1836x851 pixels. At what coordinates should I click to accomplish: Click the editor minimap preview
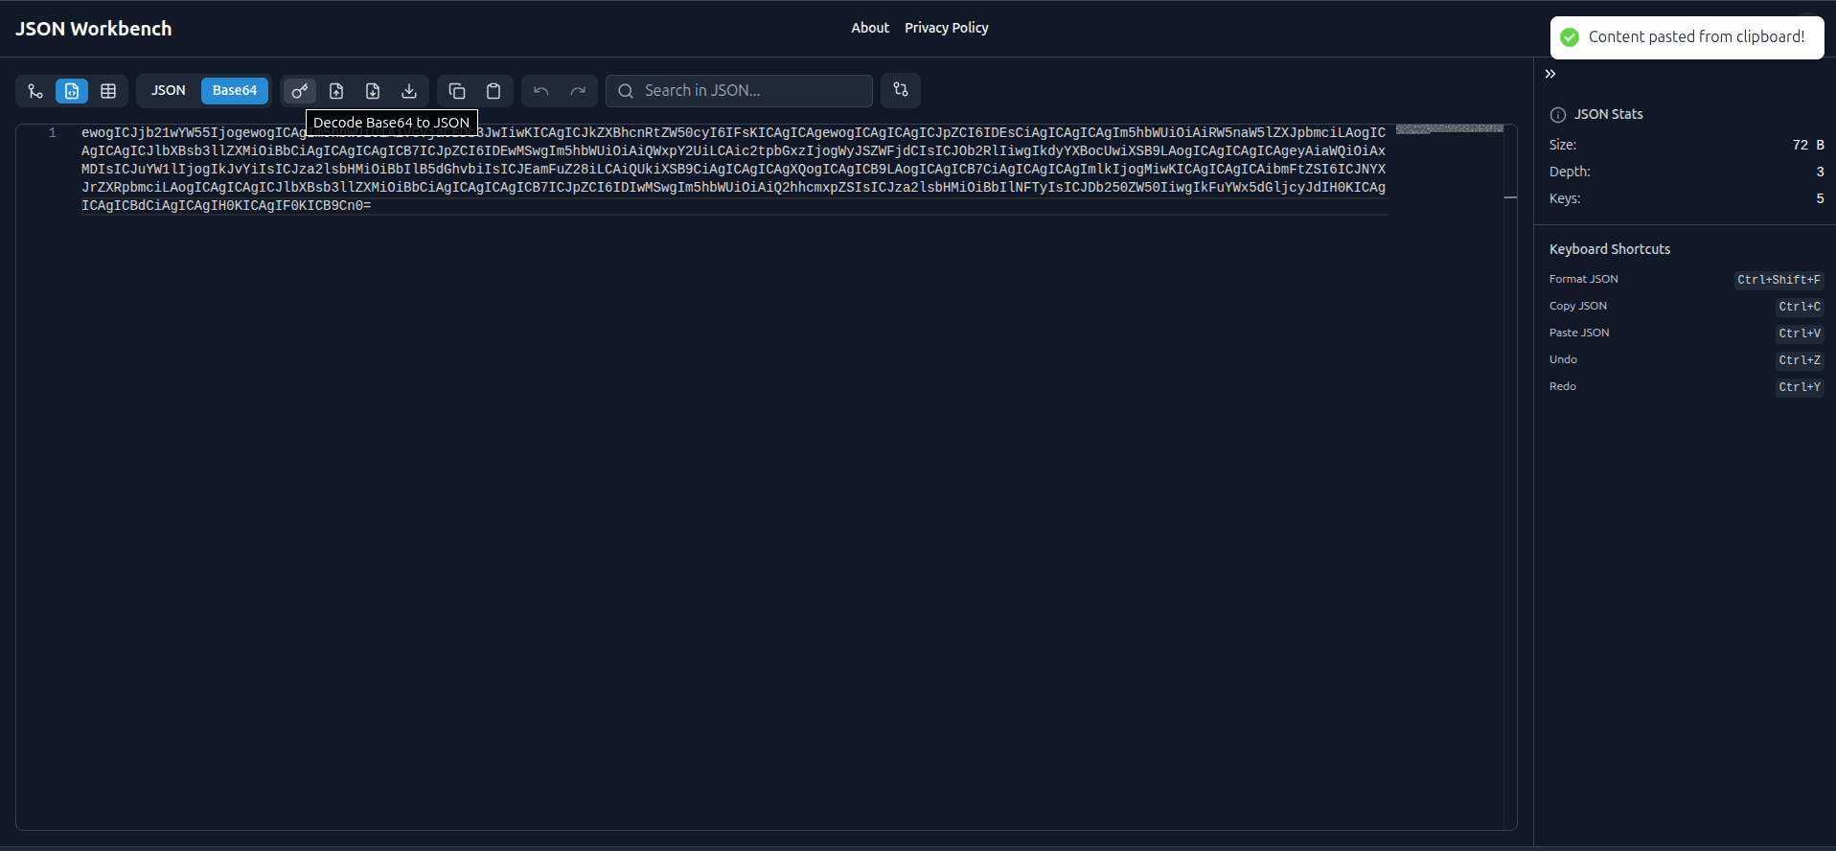(1449, 128)
